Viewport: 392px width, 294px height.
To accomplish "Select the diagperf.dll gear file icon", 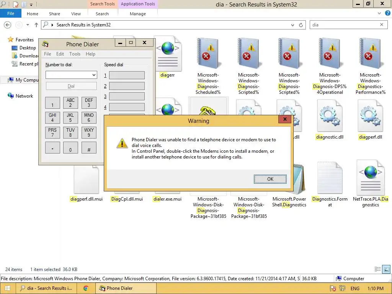I will [370, 116].
